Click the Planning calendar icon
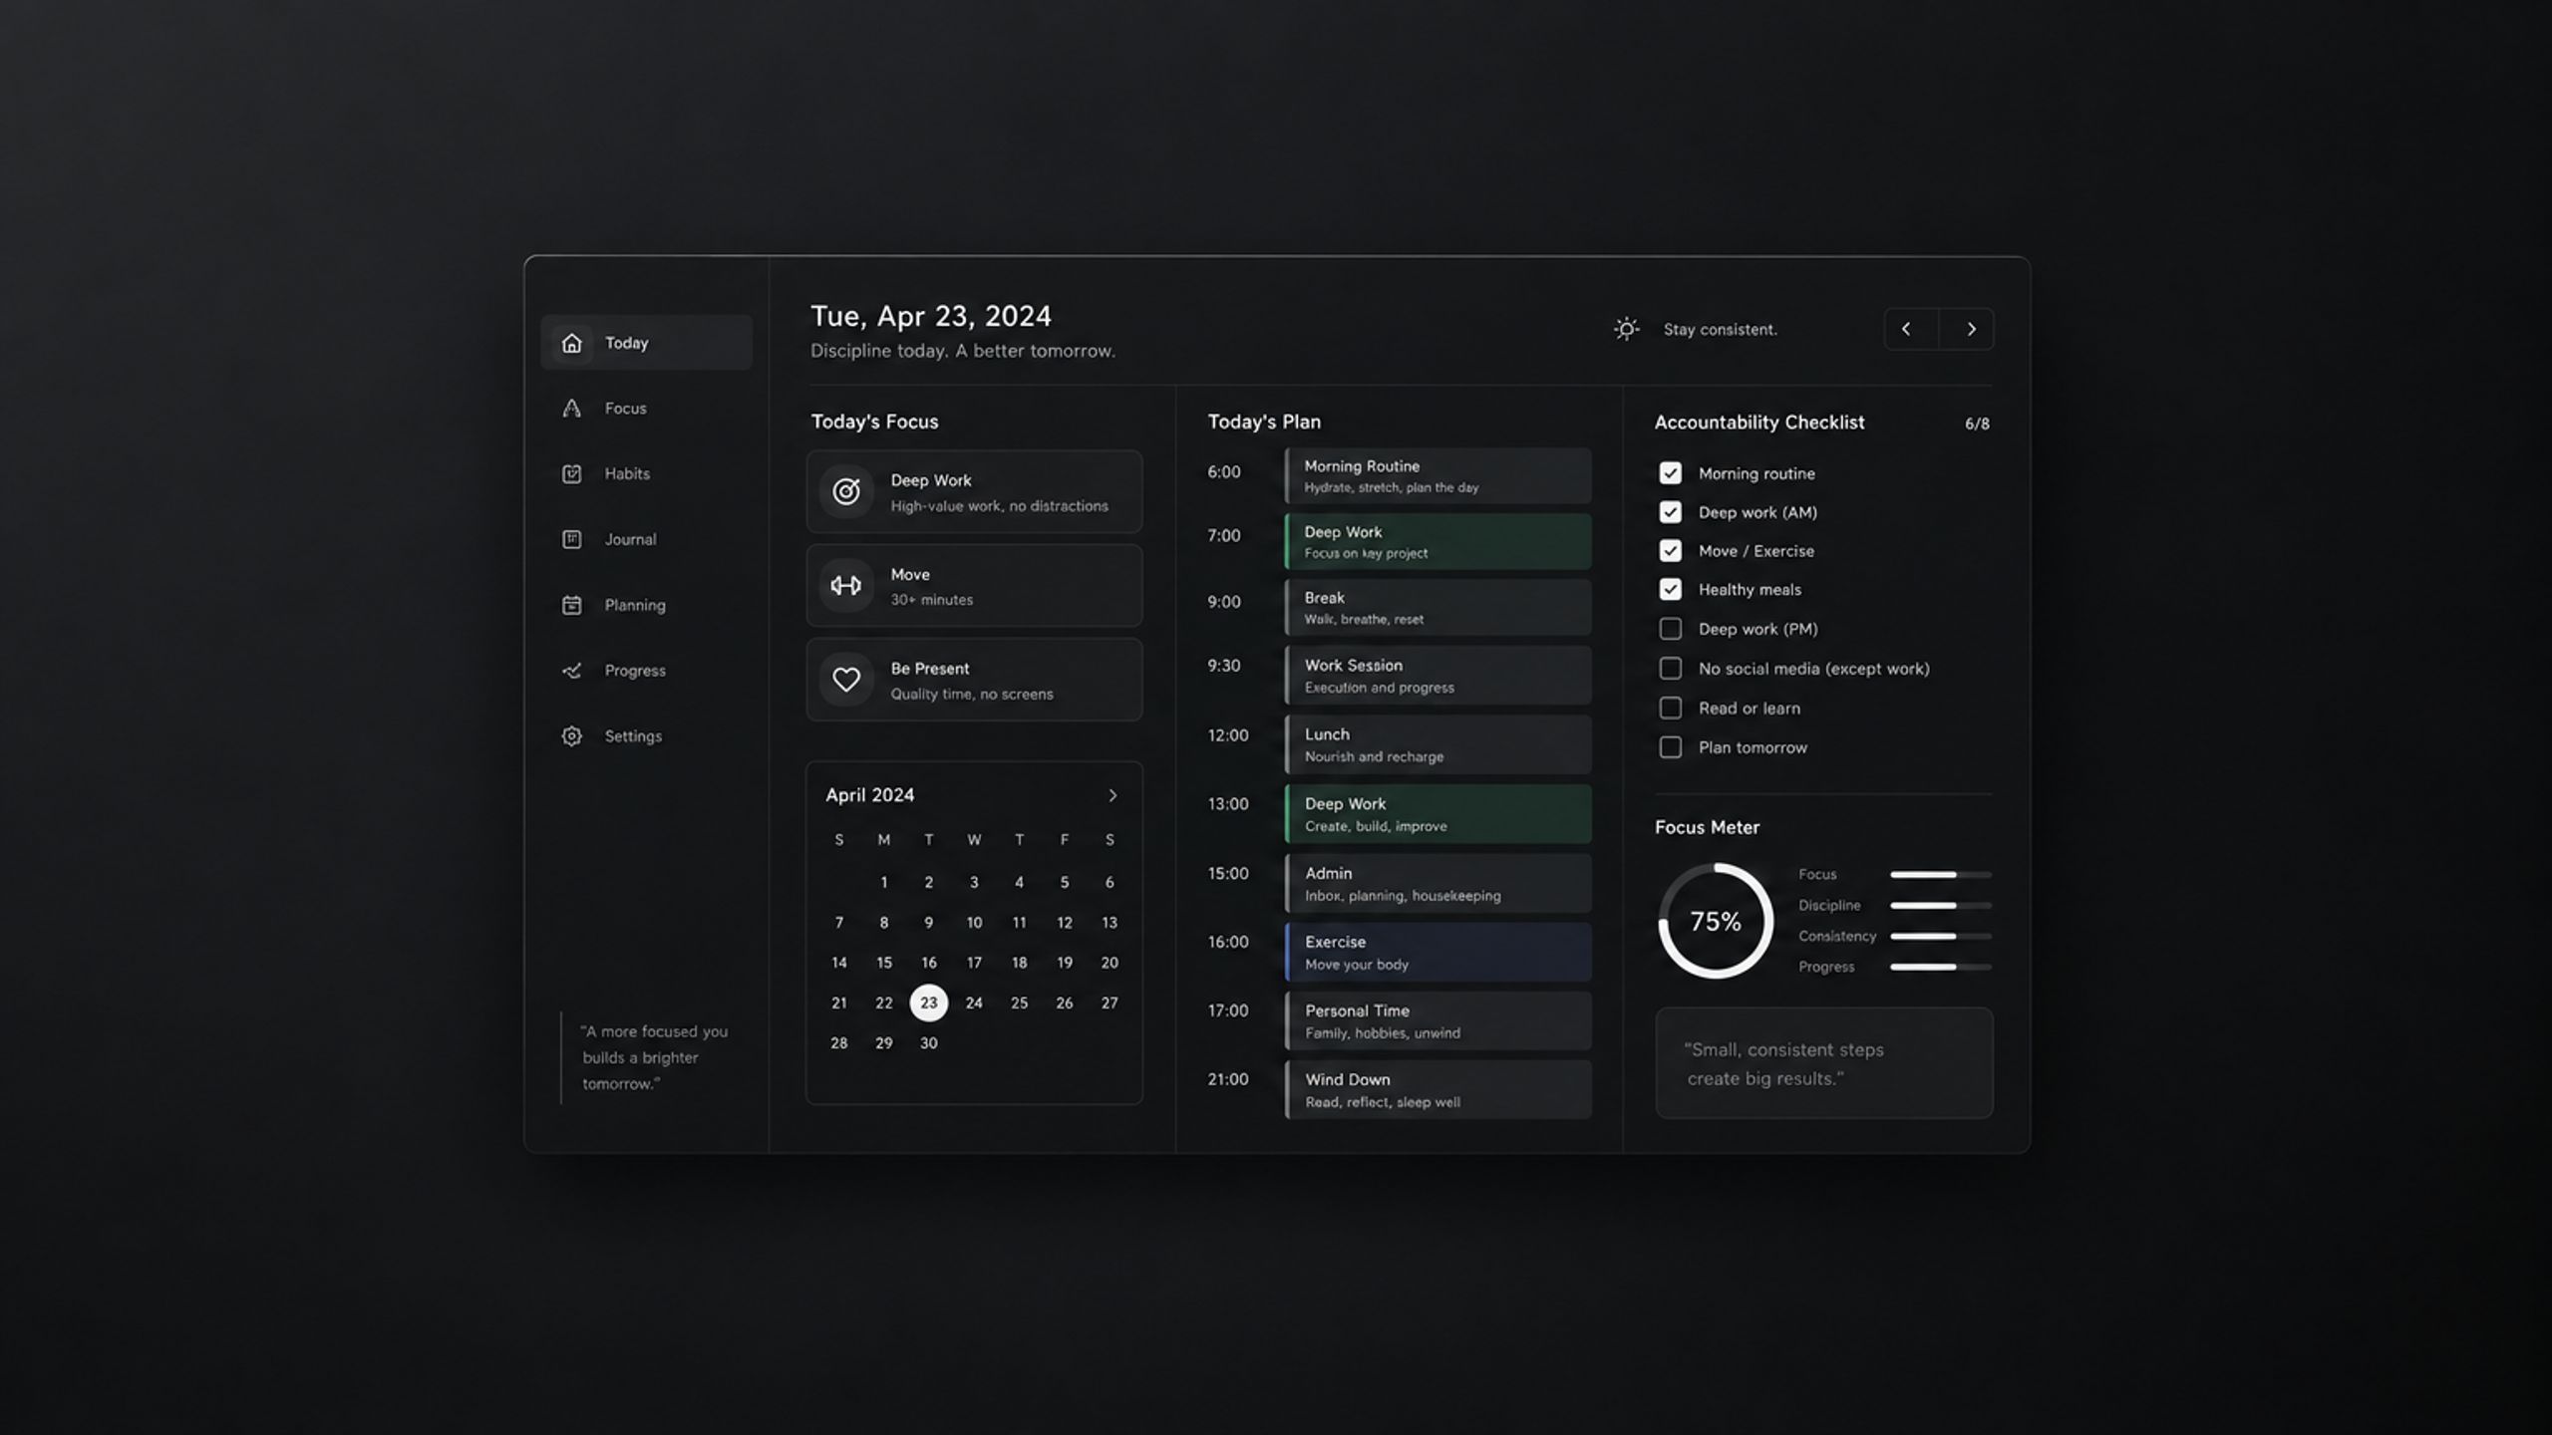The height and width of the screenshot is (1435, 2552). coord(571,605)
